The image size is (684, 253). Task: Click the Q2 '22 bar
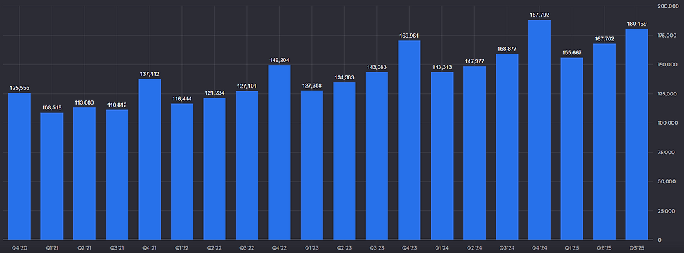tap(215, 169)
